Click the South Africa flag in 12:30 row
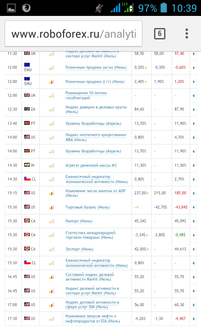Viewport: 201px width, 335px height. point(27,109)
